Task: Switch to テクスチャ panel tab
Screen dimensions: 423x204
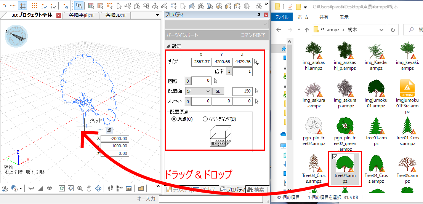Action: point(179,190)
